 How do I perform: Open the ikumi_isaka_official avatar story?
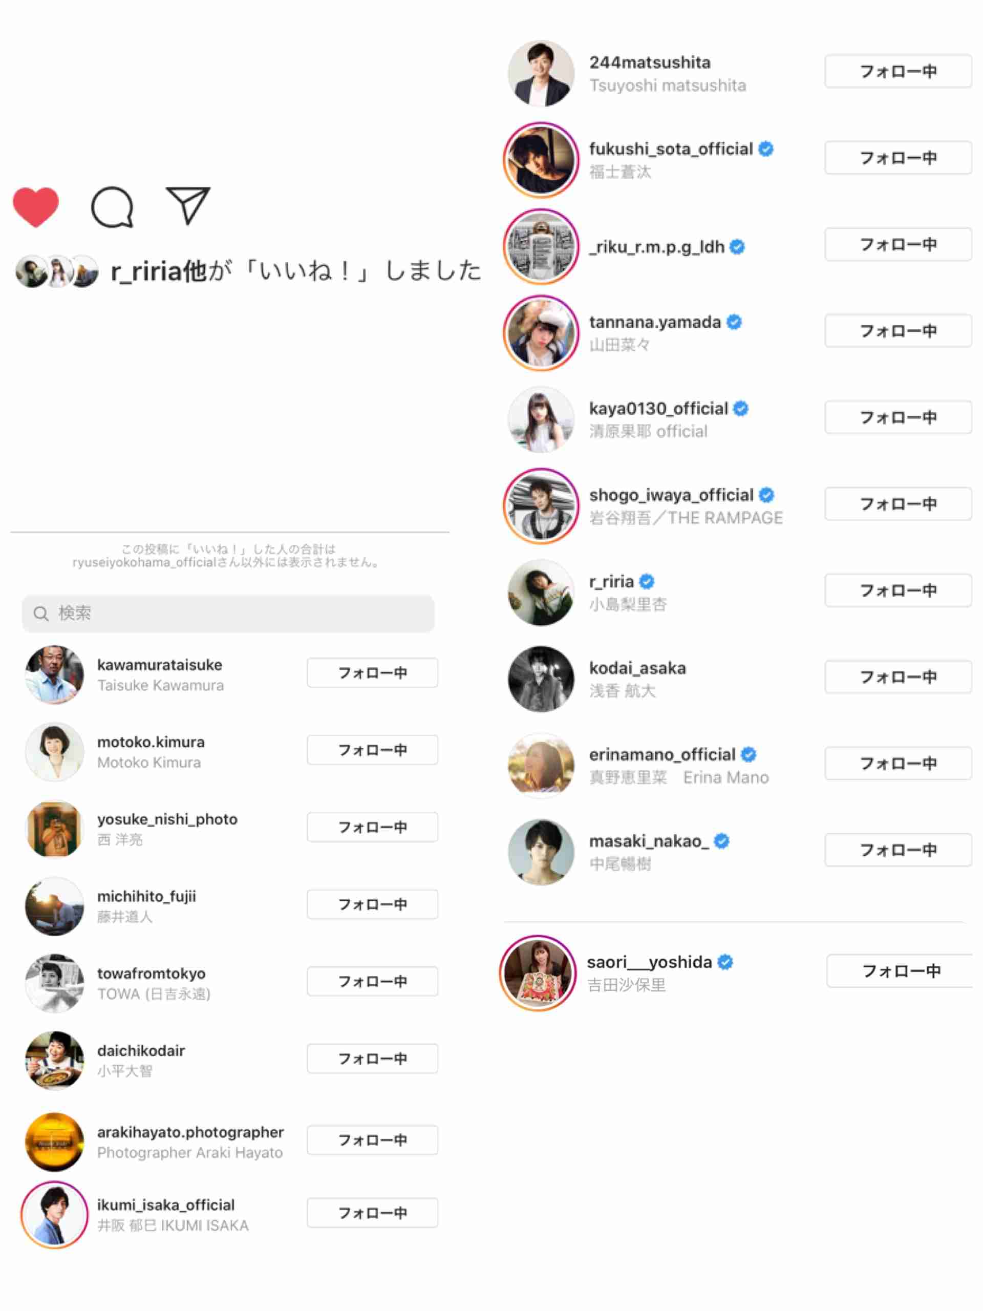(54, 1215)
